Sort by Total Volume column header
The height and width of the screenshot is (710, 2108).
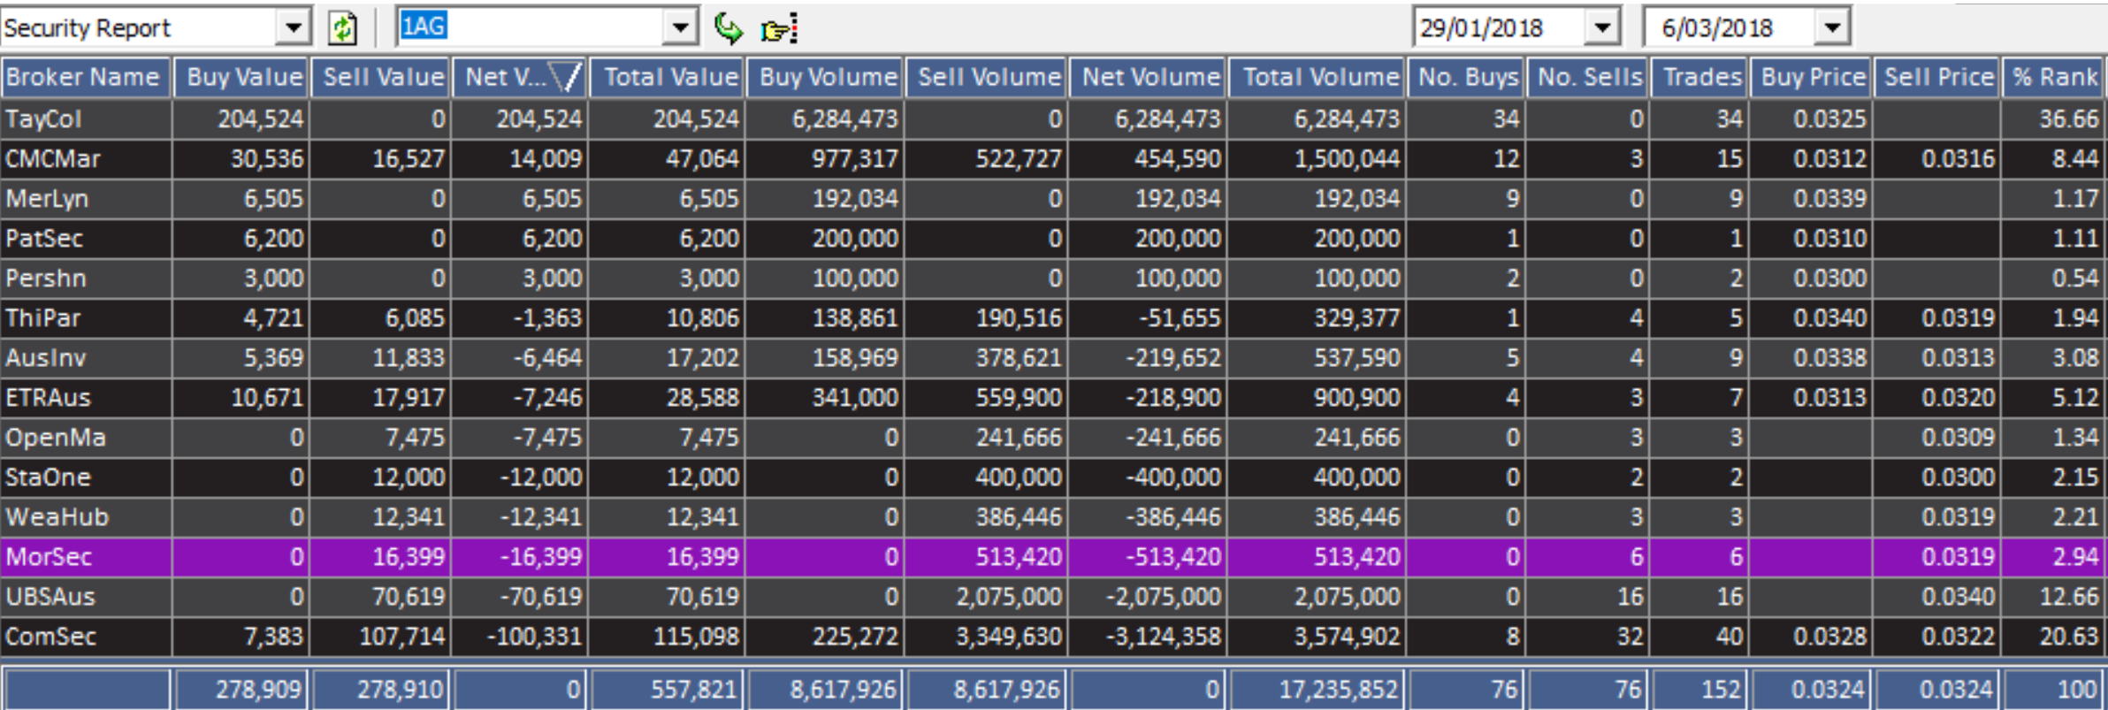[1317, 78]
